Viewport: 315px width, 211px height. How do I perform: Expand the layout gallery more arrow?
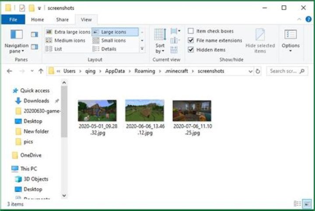[142, 49]
